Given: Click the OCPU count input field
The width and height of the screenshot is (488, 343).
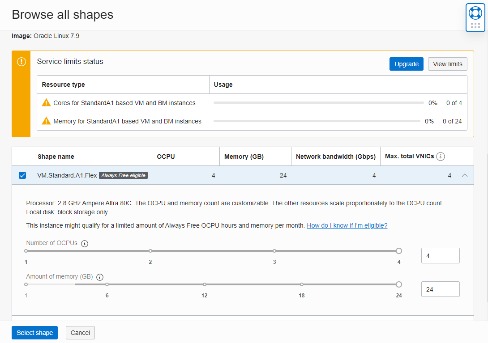Looking at the screenshot, I should point(440,256).
